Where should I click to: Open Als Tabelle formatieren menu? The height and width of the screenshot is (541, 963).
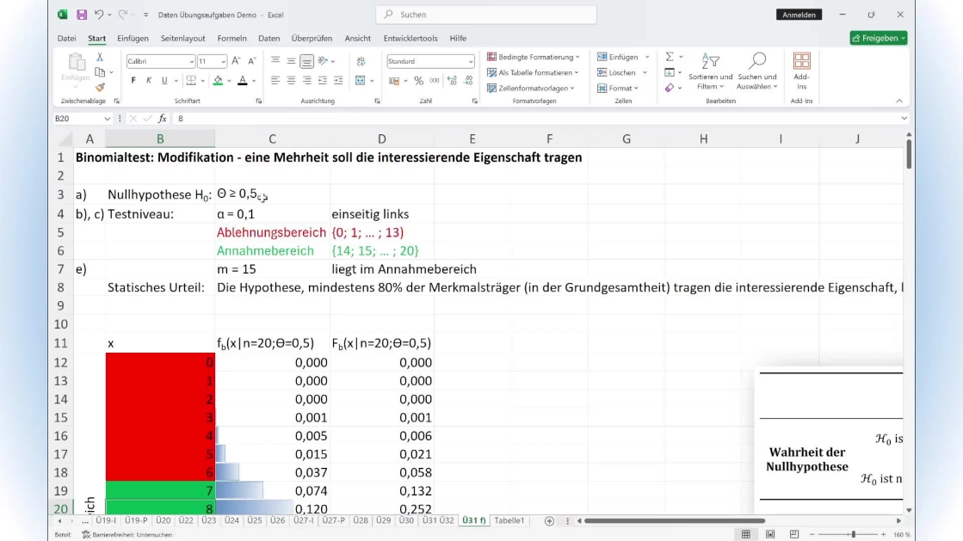coord(533,72)
